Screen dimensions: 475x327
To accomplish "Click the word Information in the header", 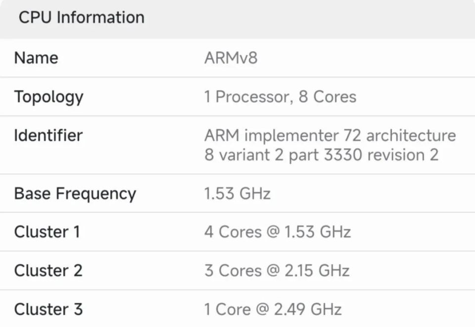I will 100,17.
